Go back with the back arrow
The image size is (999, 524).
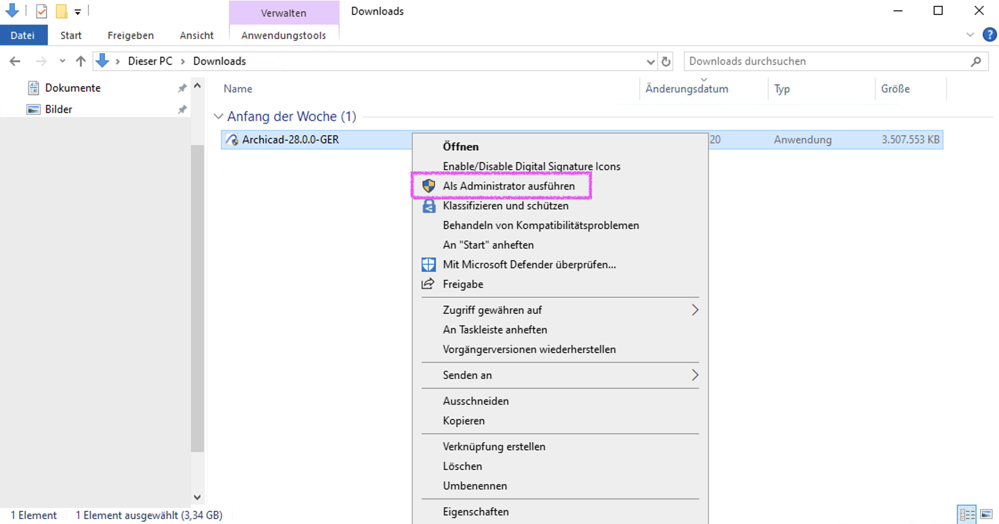pyautogui.click(x=15, y=61)
